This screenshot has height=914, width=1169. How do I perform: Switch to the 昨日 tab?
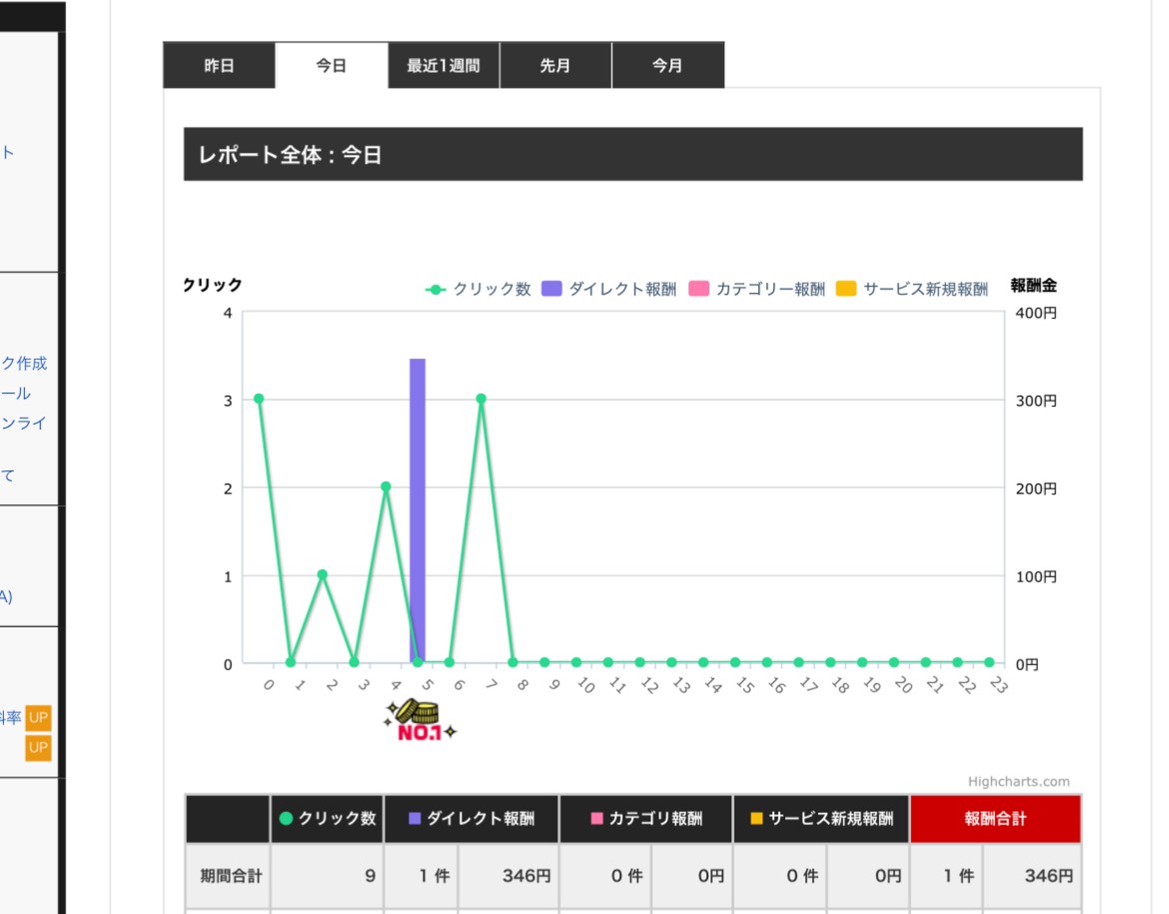click(x=219, y=66)
